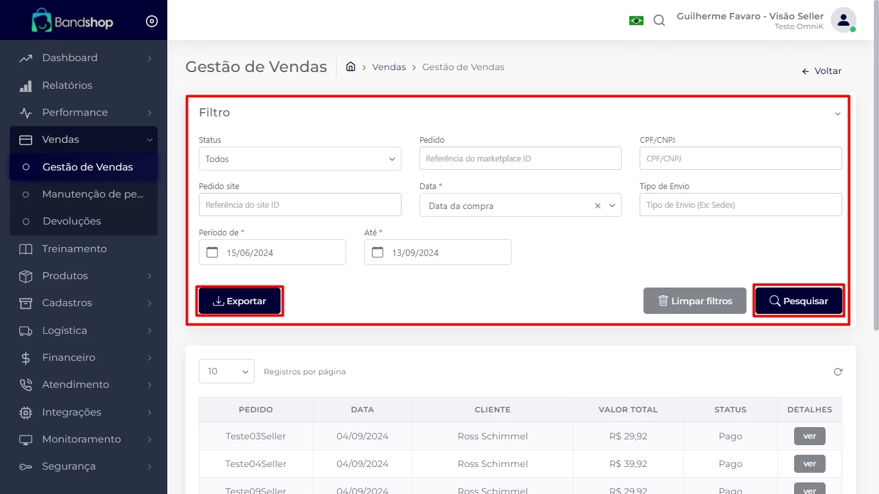Click the calendar icon in Período de
Screen dimensions: 879x494
[212, 252]
